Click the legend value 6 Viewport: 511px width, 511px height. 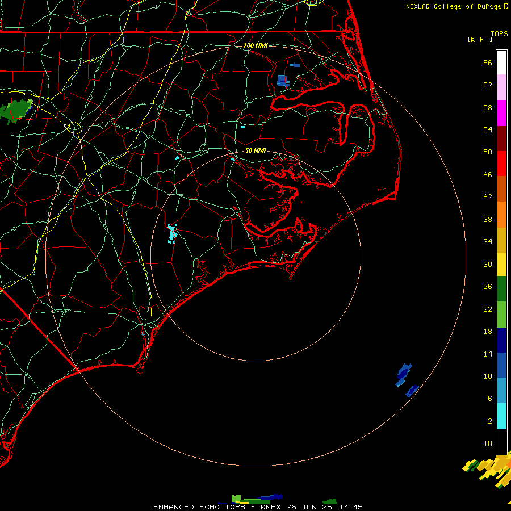[x=490, y=398]
